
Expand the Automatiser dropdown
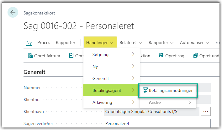(194, 42)
